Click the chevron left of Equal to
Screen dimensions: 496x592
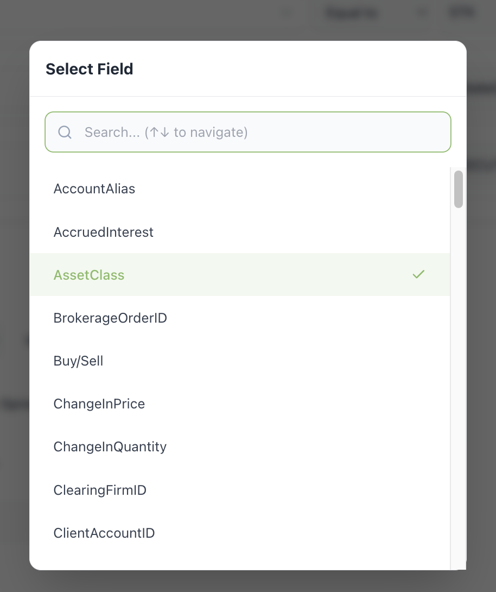pos(285,12)
